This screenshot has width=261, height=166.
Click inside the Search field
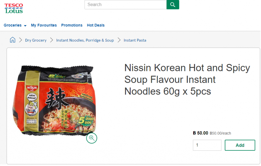[126, 5]
